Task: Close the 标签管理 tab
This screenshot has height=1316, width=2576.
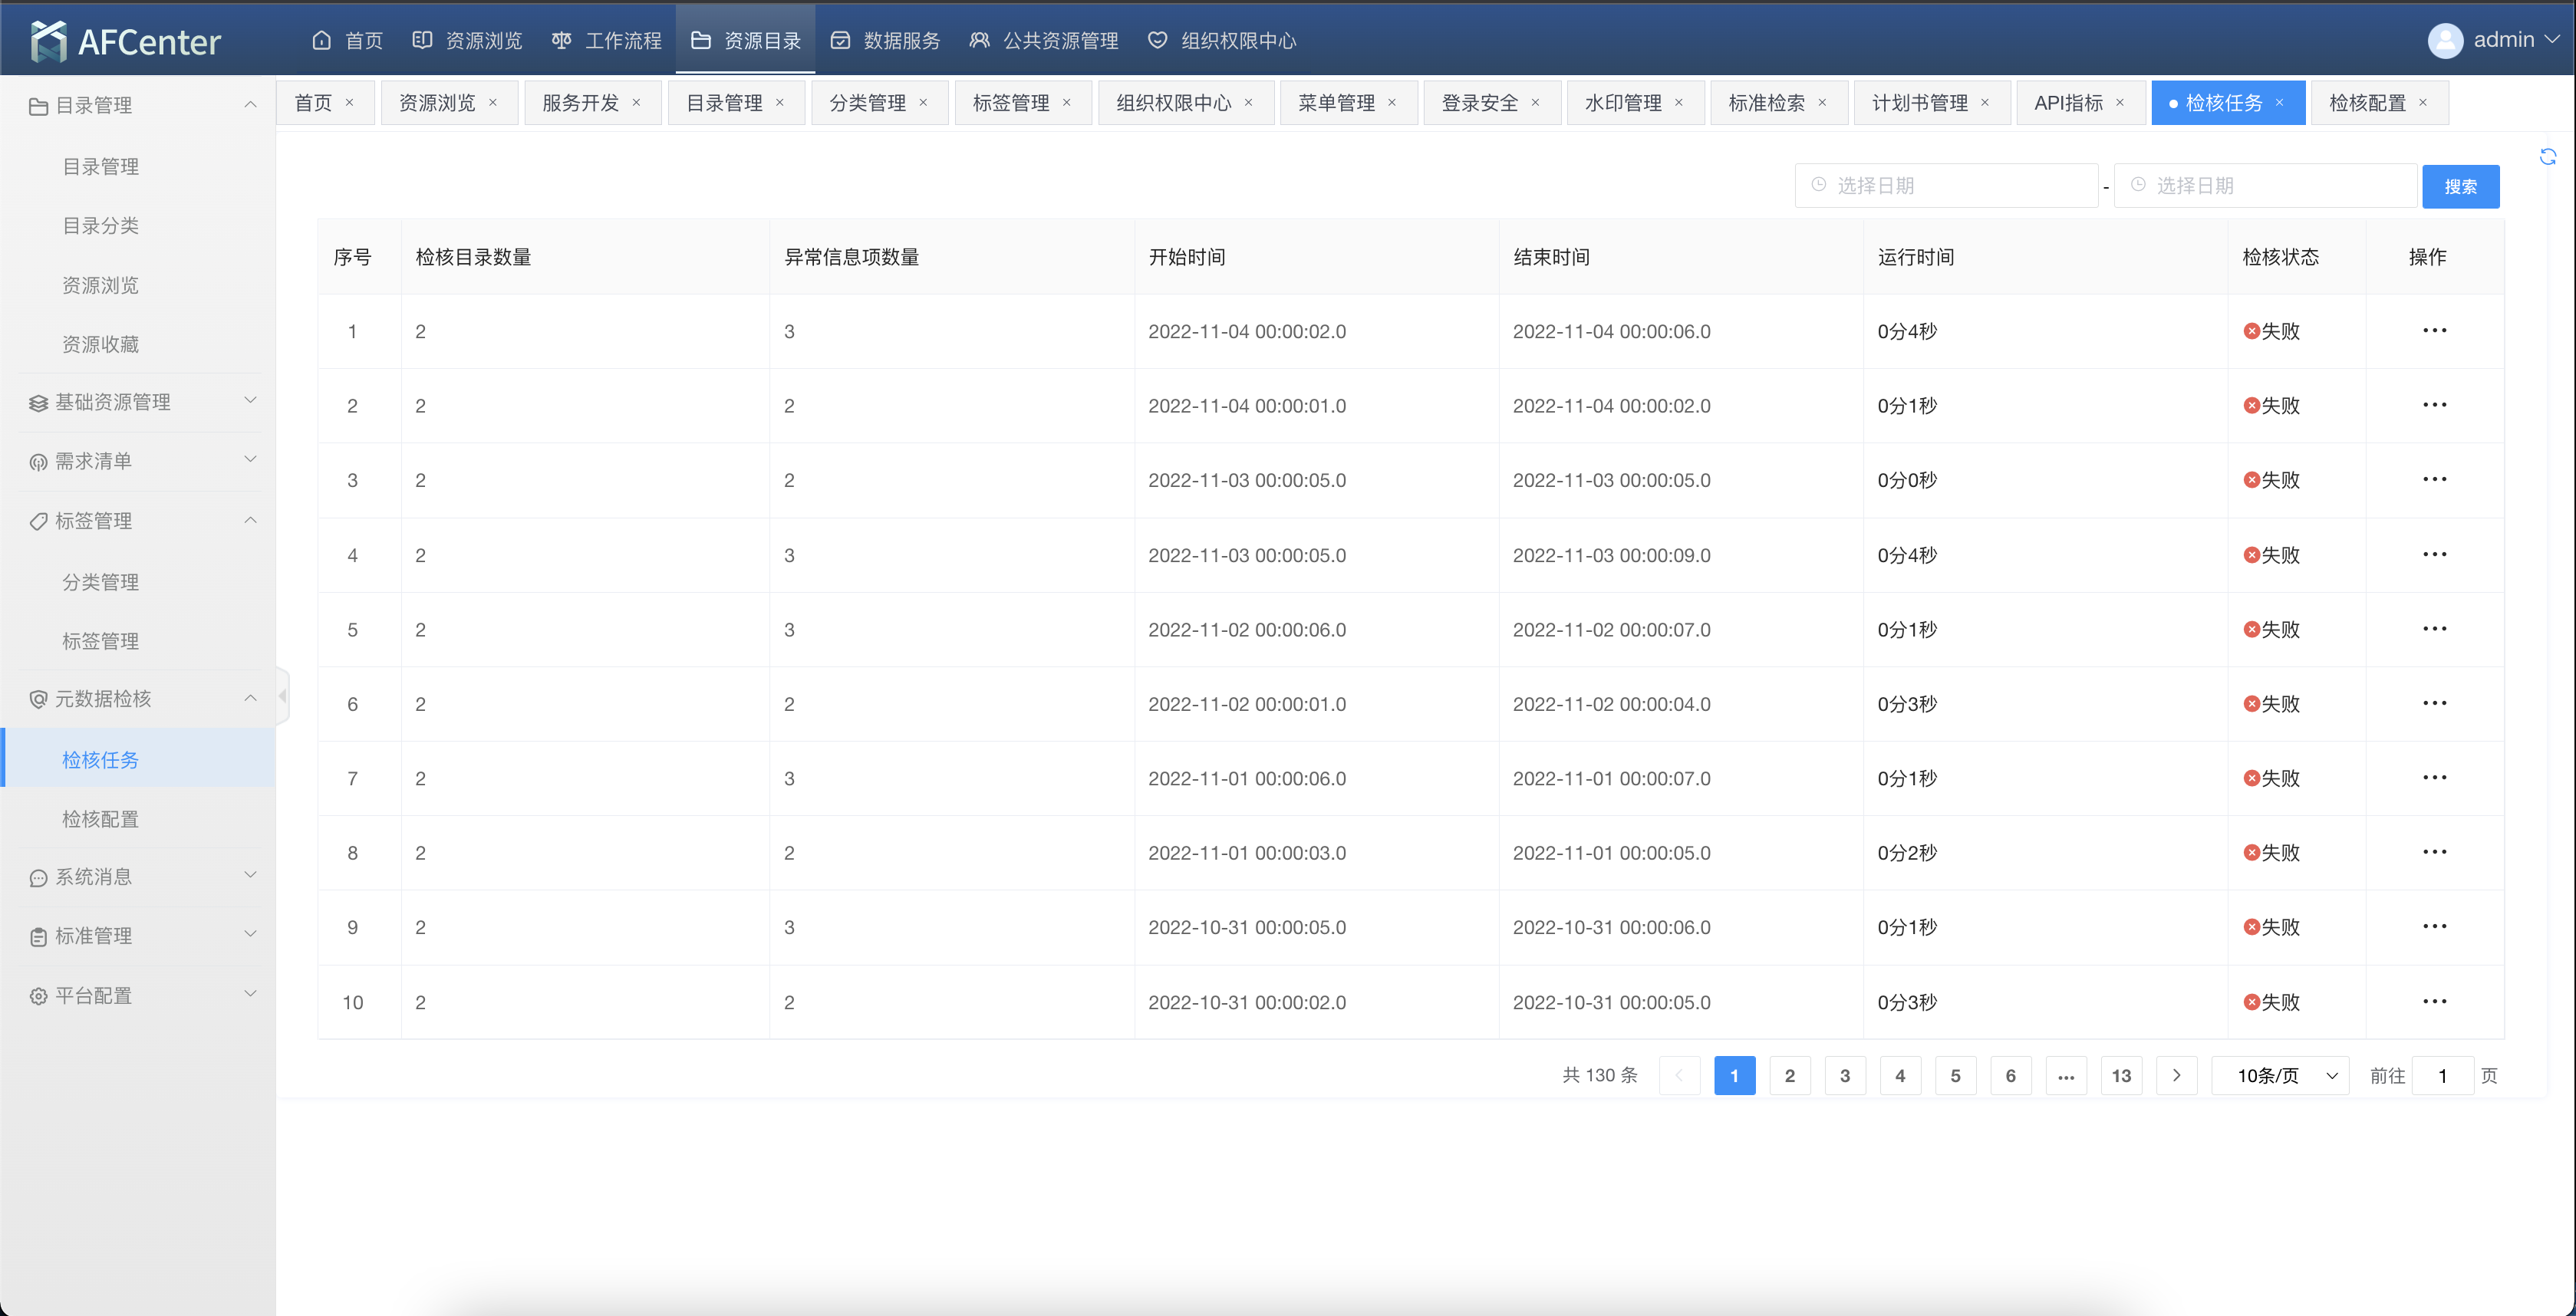Action: tap(1066, 102)
